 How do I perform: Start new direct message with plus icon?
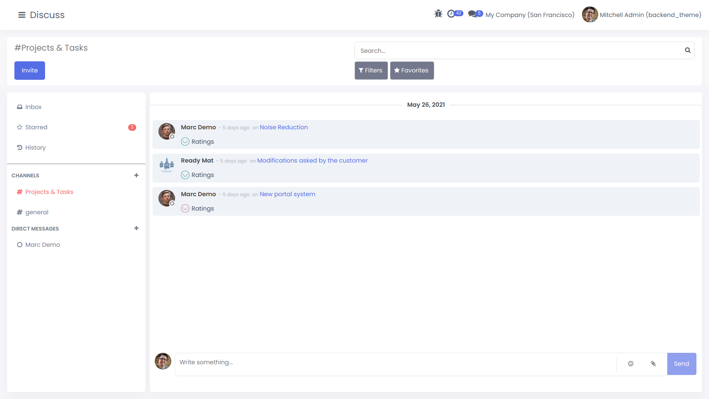coord(136,228)
